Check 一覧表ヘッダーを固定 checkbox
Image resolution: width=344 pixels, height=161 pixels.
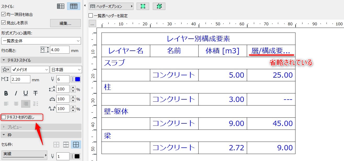click(91, 16)
